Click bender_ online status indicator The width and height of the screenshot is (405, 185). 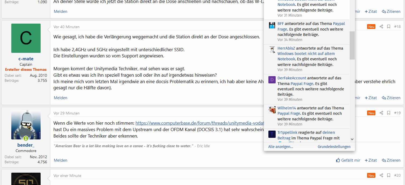(26, 138)
